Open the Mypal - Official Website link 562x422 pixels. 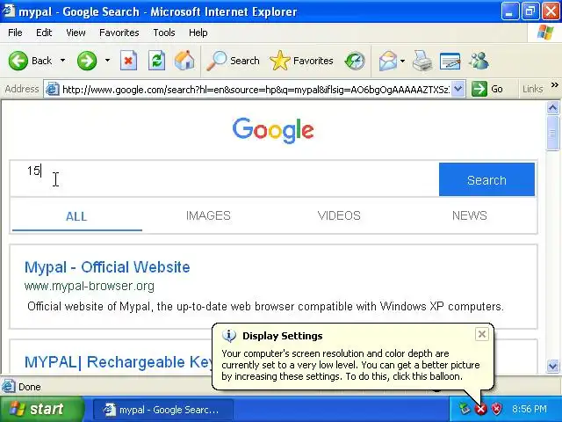[107, 267]
